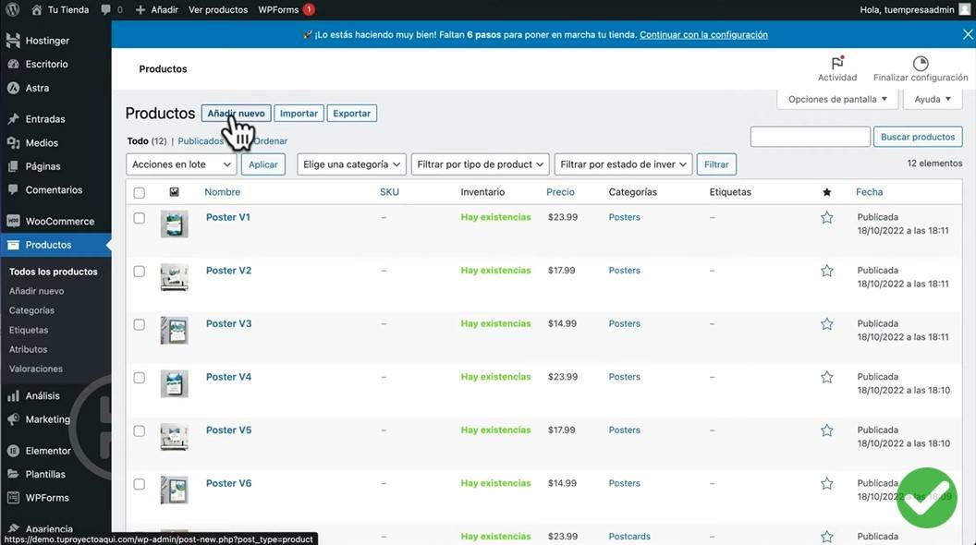Open the Añadir menu in admin bar
976x545 pixels.
click(157, 9)
